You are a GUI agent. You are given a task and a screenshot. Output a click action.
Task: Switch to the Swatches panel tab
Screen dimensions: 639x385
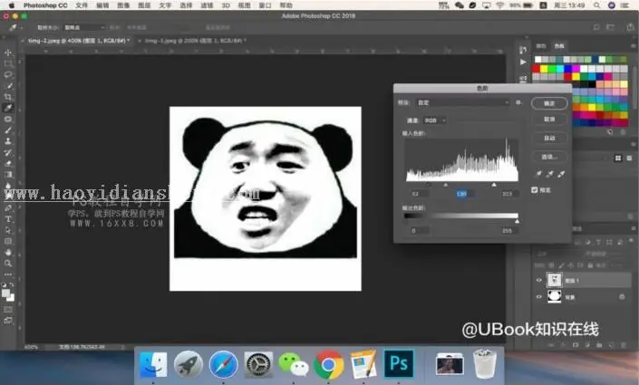pyautogui.click(x=559, y=46)
